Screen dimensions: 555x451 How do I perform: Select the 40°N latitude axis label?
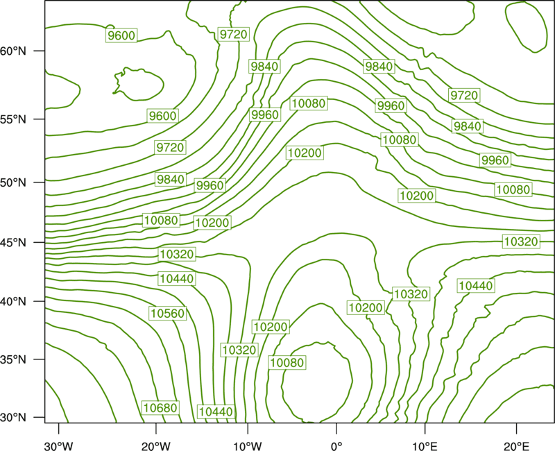click(13, 302)
